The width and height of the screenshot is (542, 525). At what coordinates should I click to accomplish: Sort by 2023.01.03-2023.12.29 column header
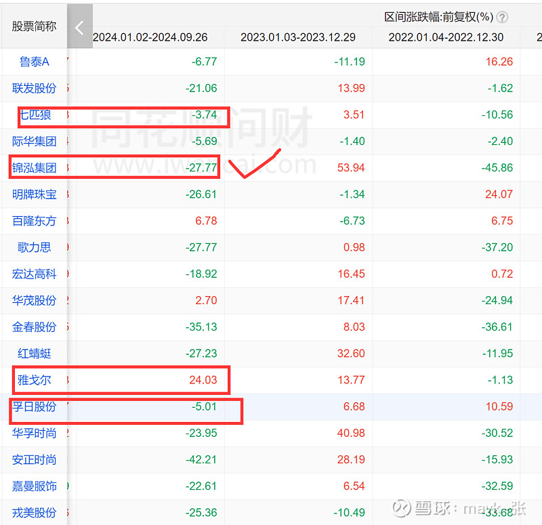[x=298, y=37]
